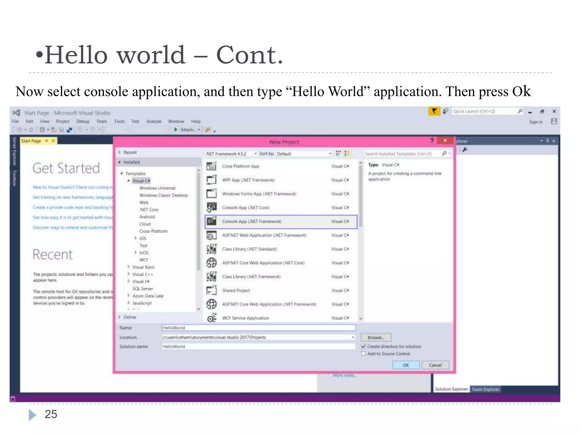Select the Cross Platform App template icon
The height and width of the screenshot is (436, 581).
(x=211, y=166)
